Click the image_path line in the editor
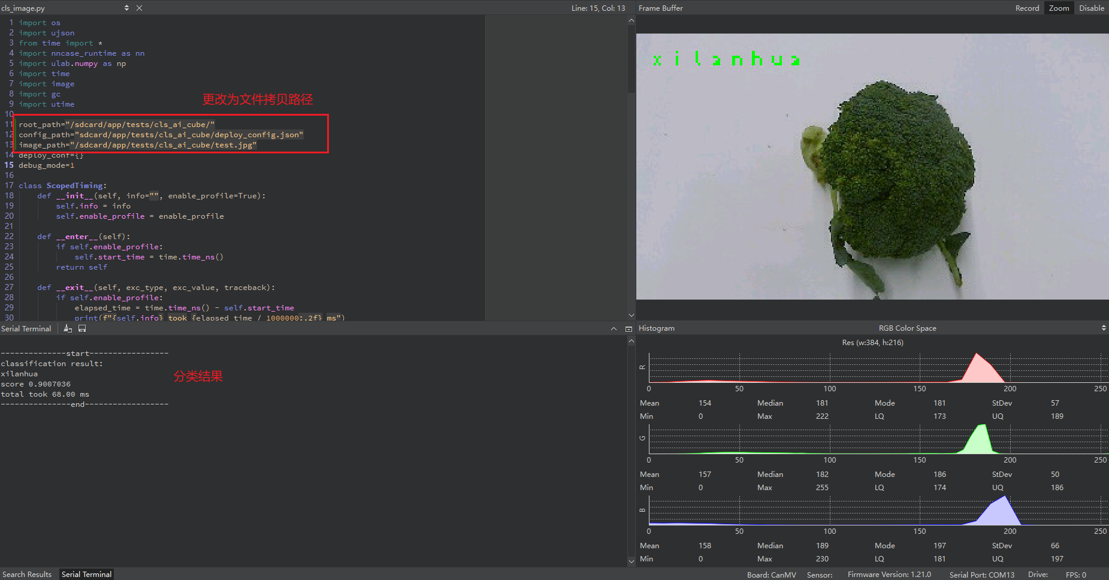The image size is (1109, 580). [x=137, y=145]
